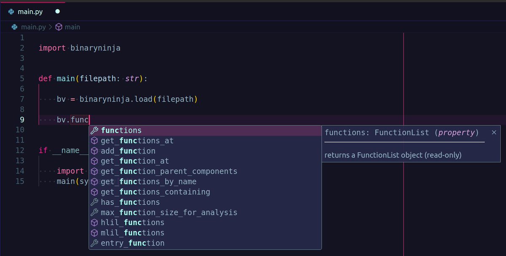
Task: Click line number 12 in the gutter
Action: click(x=20, y=150)
